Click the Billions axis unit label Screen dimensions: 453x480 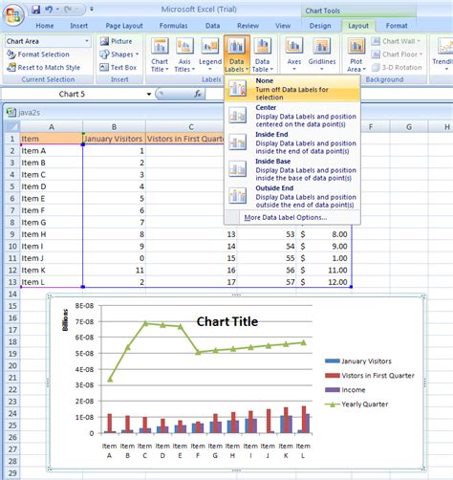65,319
